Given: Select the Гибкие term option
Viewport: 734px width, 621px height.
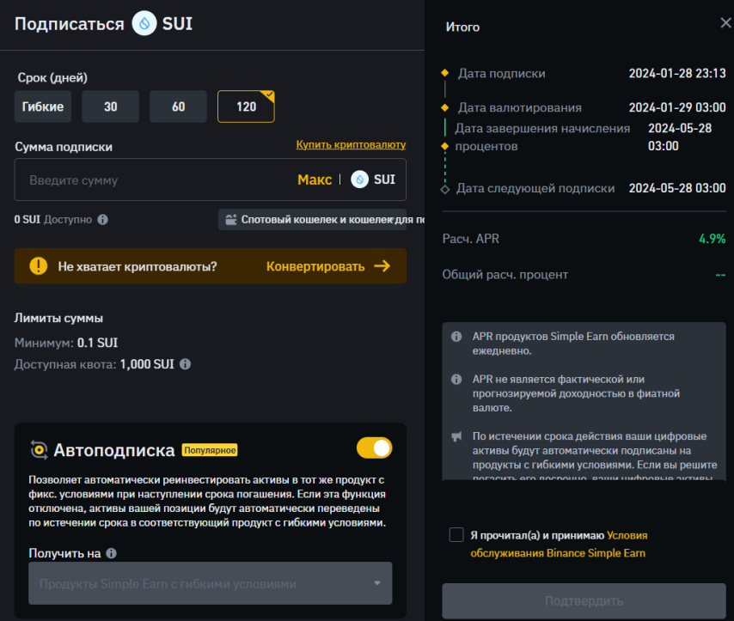Looking at the screenshot, I should (43, 107).
